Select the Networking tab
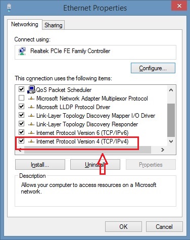190x240 pixels. (x=25, y=24)
